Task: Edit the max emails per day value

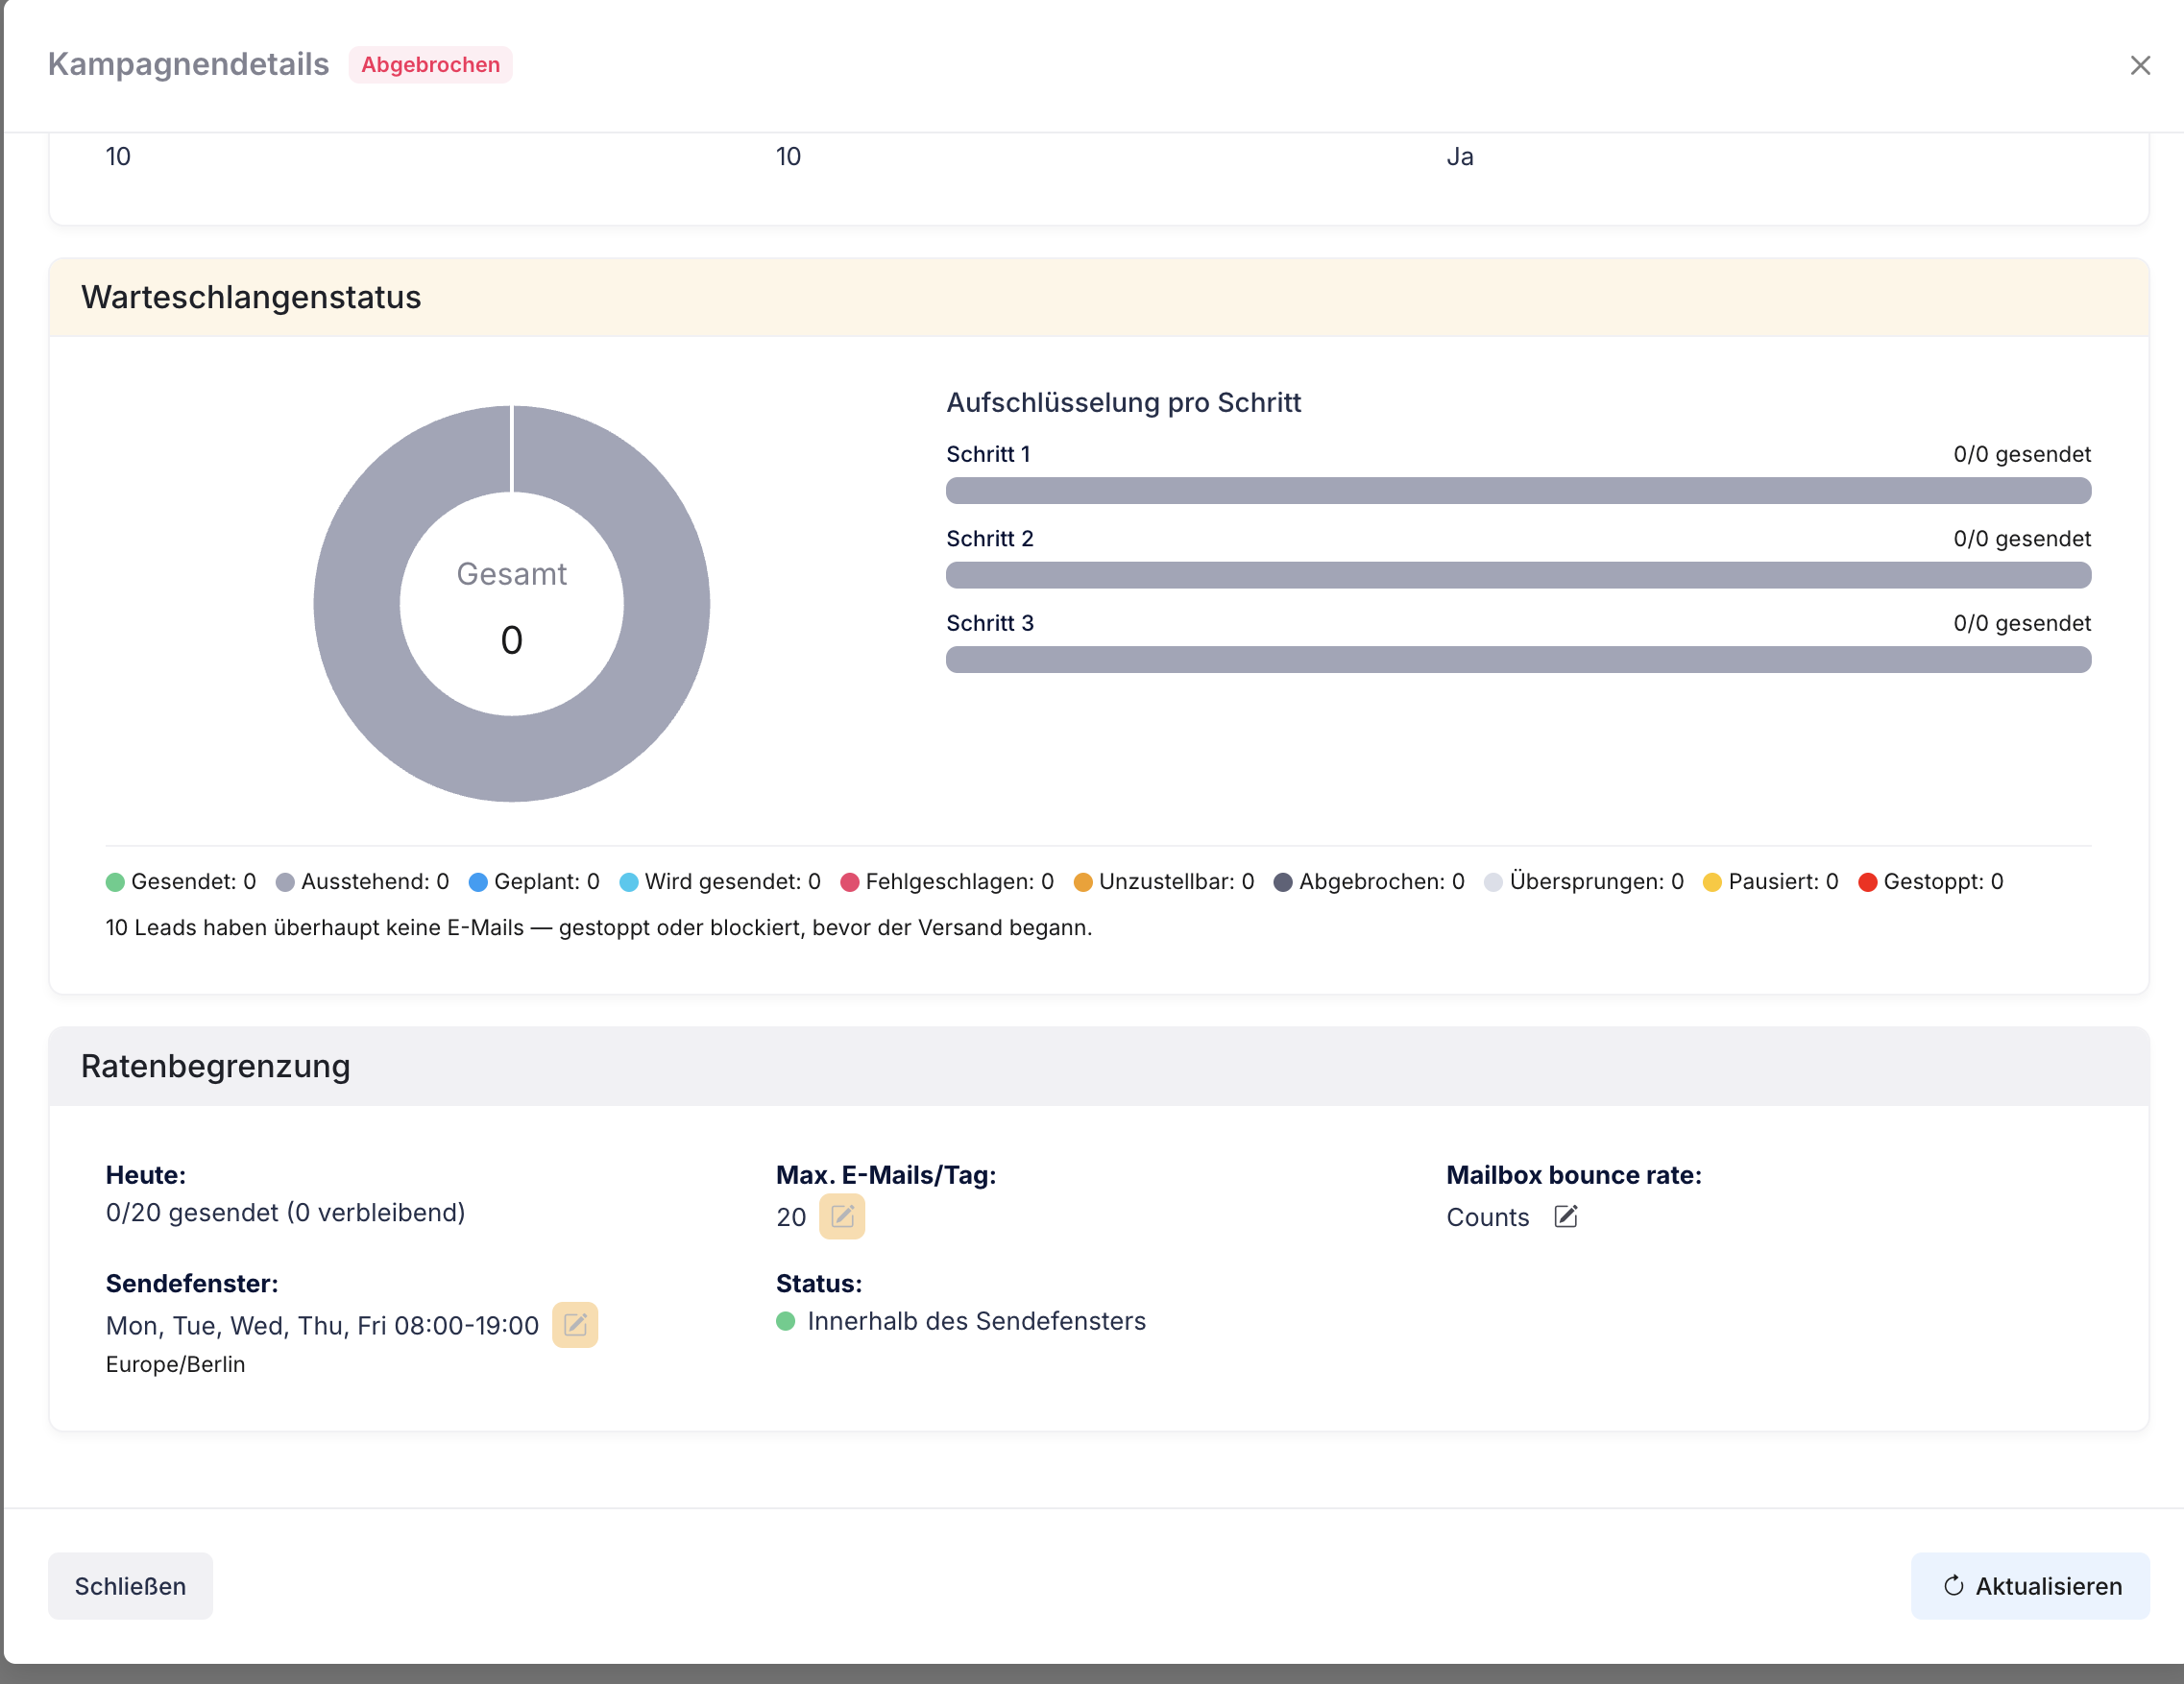Action: pos(842,1216)
